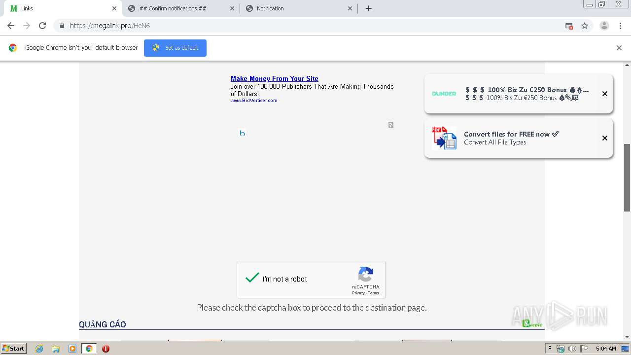Open the reCAPTCHA Privacy link
Image resolution: width=631 pixels, height=355 pixels.
tap(358, 293)
